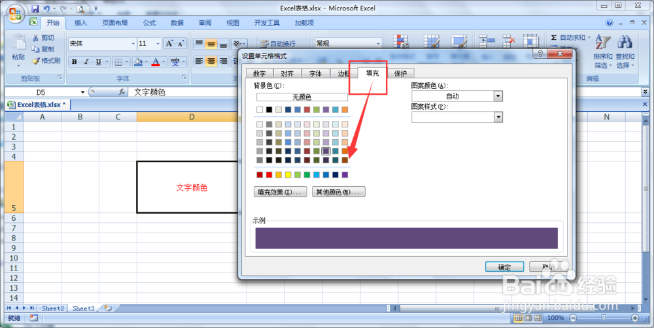Screen dimensions: 654x328
Task: Click the Excel help question mark icon
Action: (x=610, y=23)
